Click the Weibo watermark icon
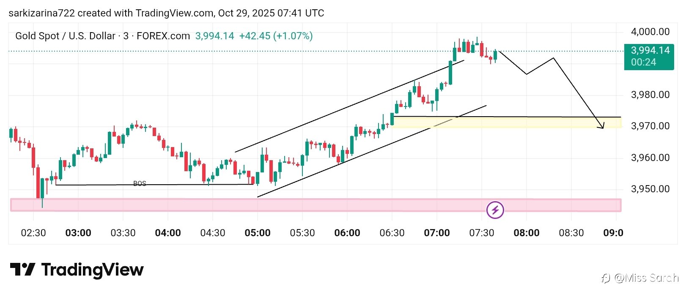 tap(606, 278)
